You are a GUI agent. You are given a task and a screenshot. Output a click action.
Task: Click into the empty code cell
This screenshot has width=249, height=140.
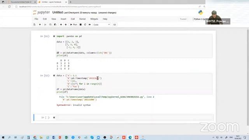134,117
